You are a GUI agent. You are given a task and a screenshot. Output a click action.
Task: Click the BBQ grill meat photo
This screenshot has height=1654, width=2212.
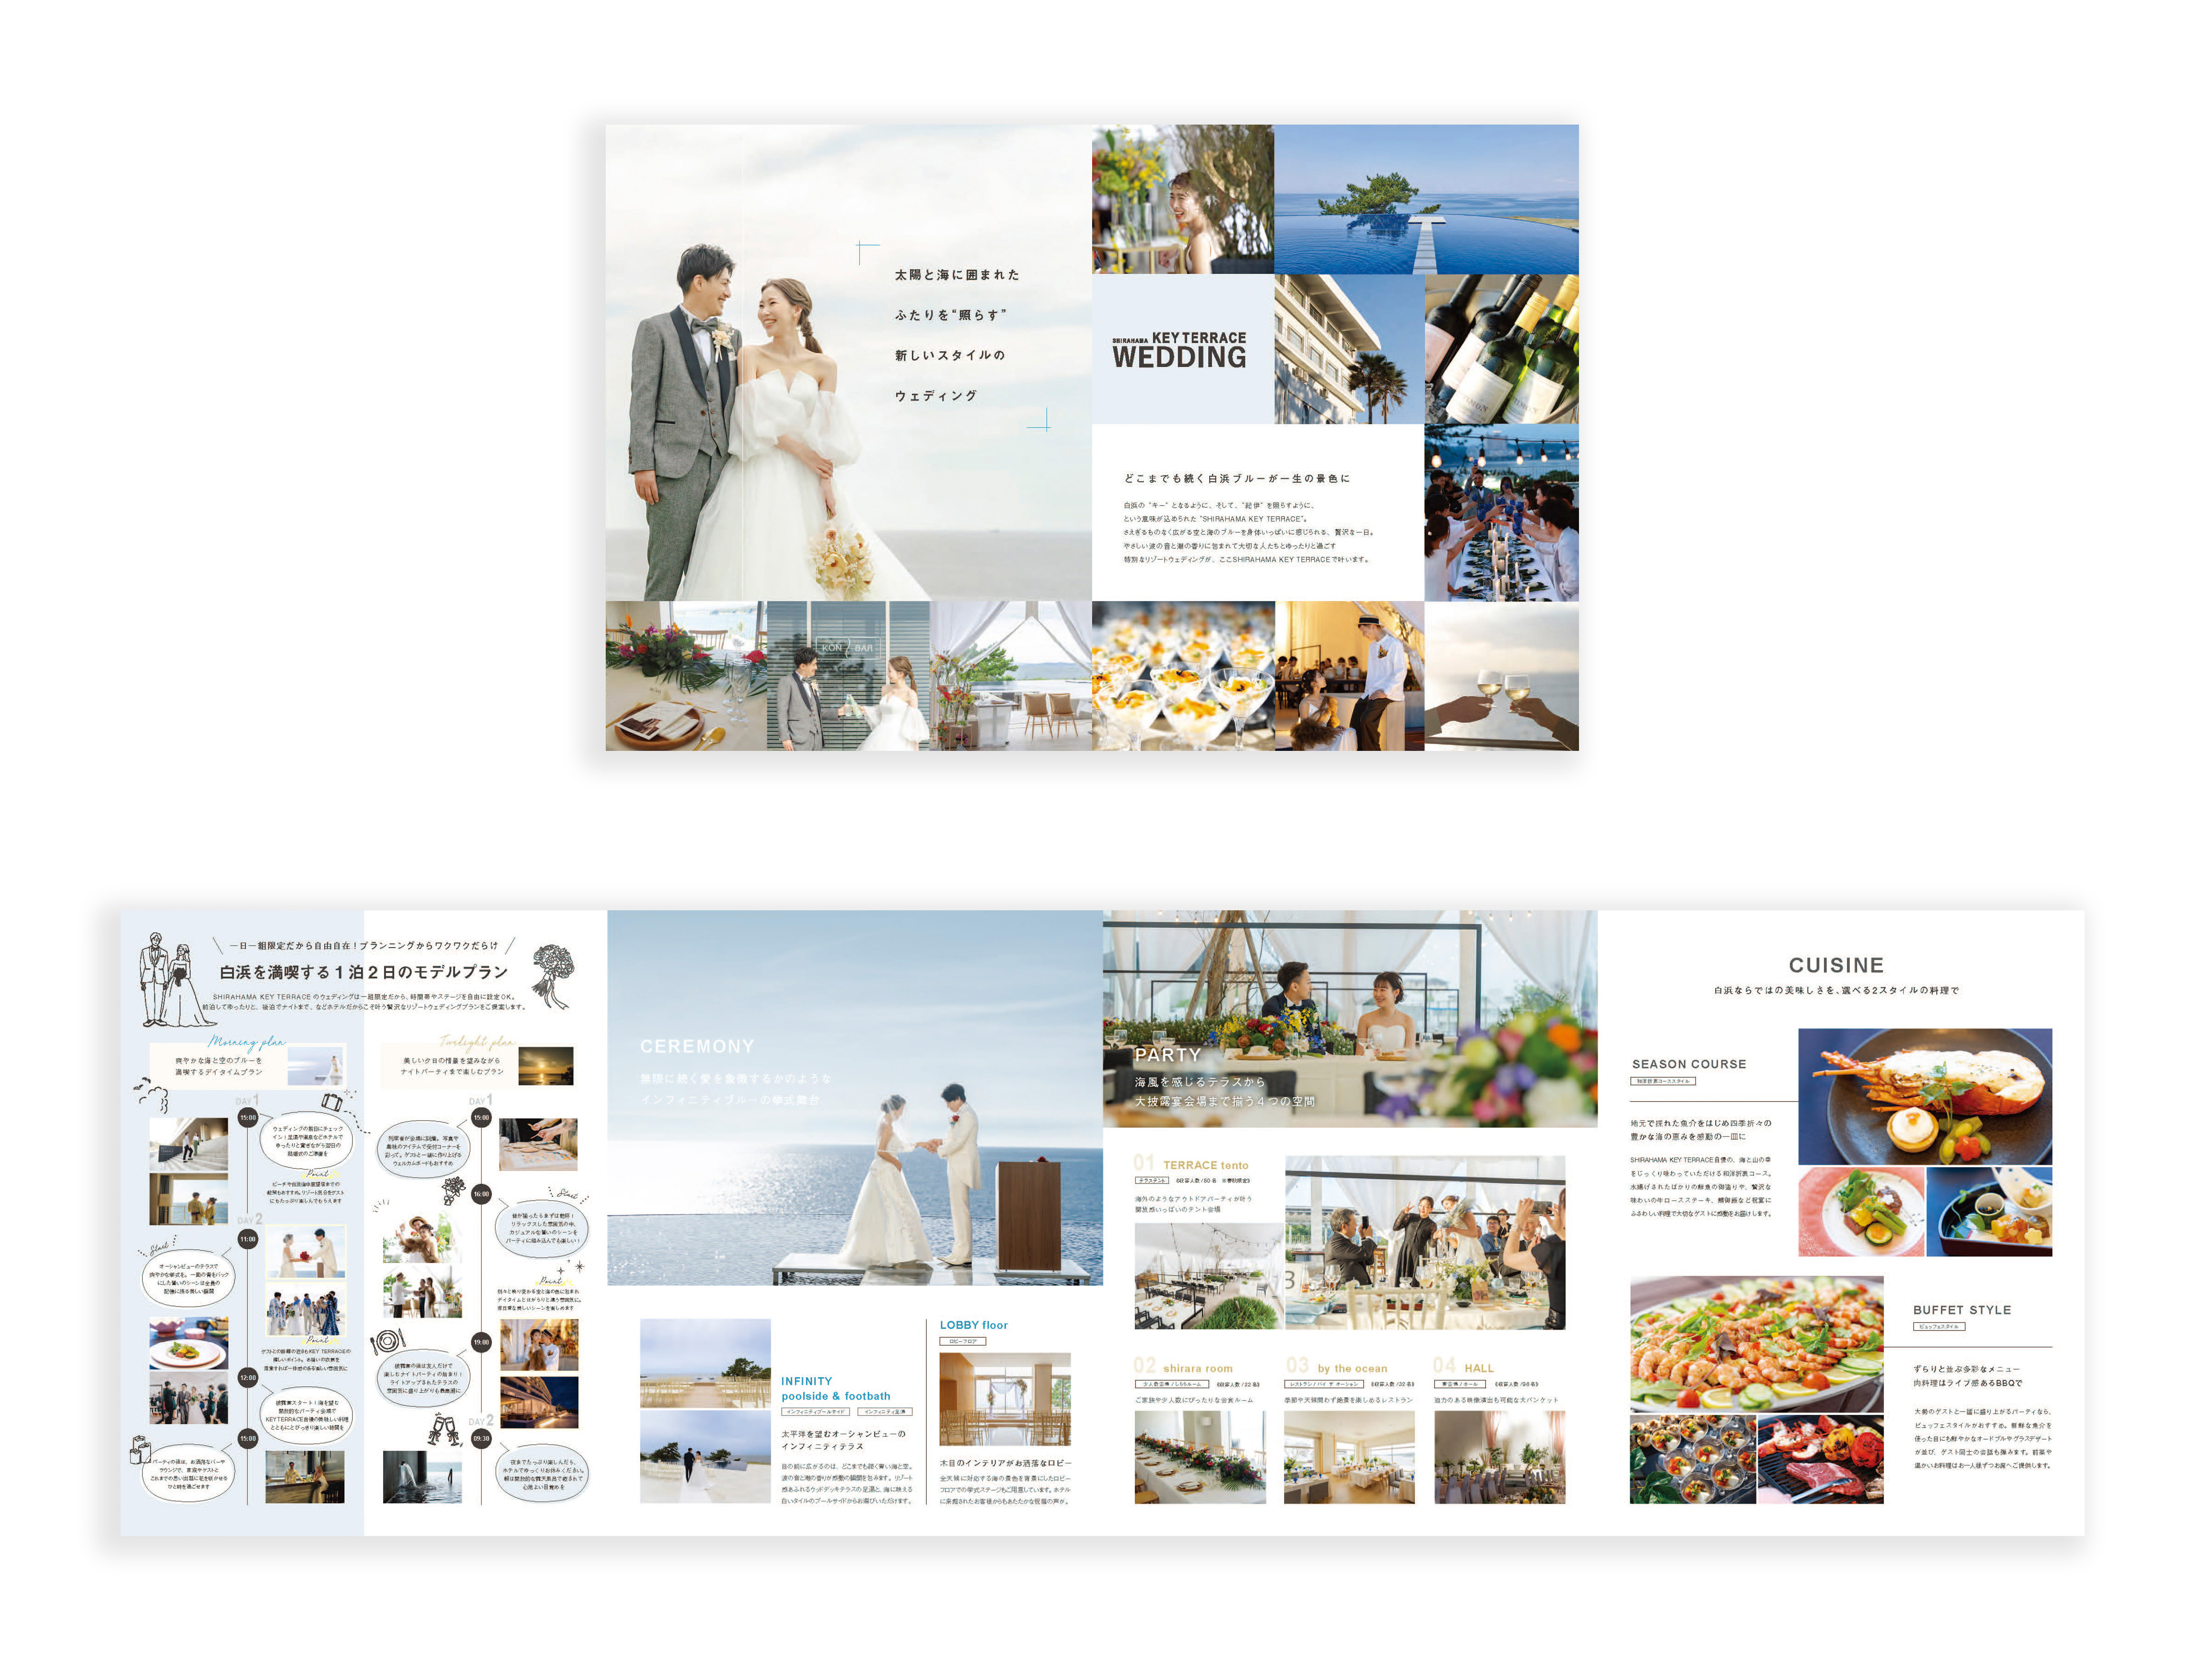click(x=1820, y=1459)
